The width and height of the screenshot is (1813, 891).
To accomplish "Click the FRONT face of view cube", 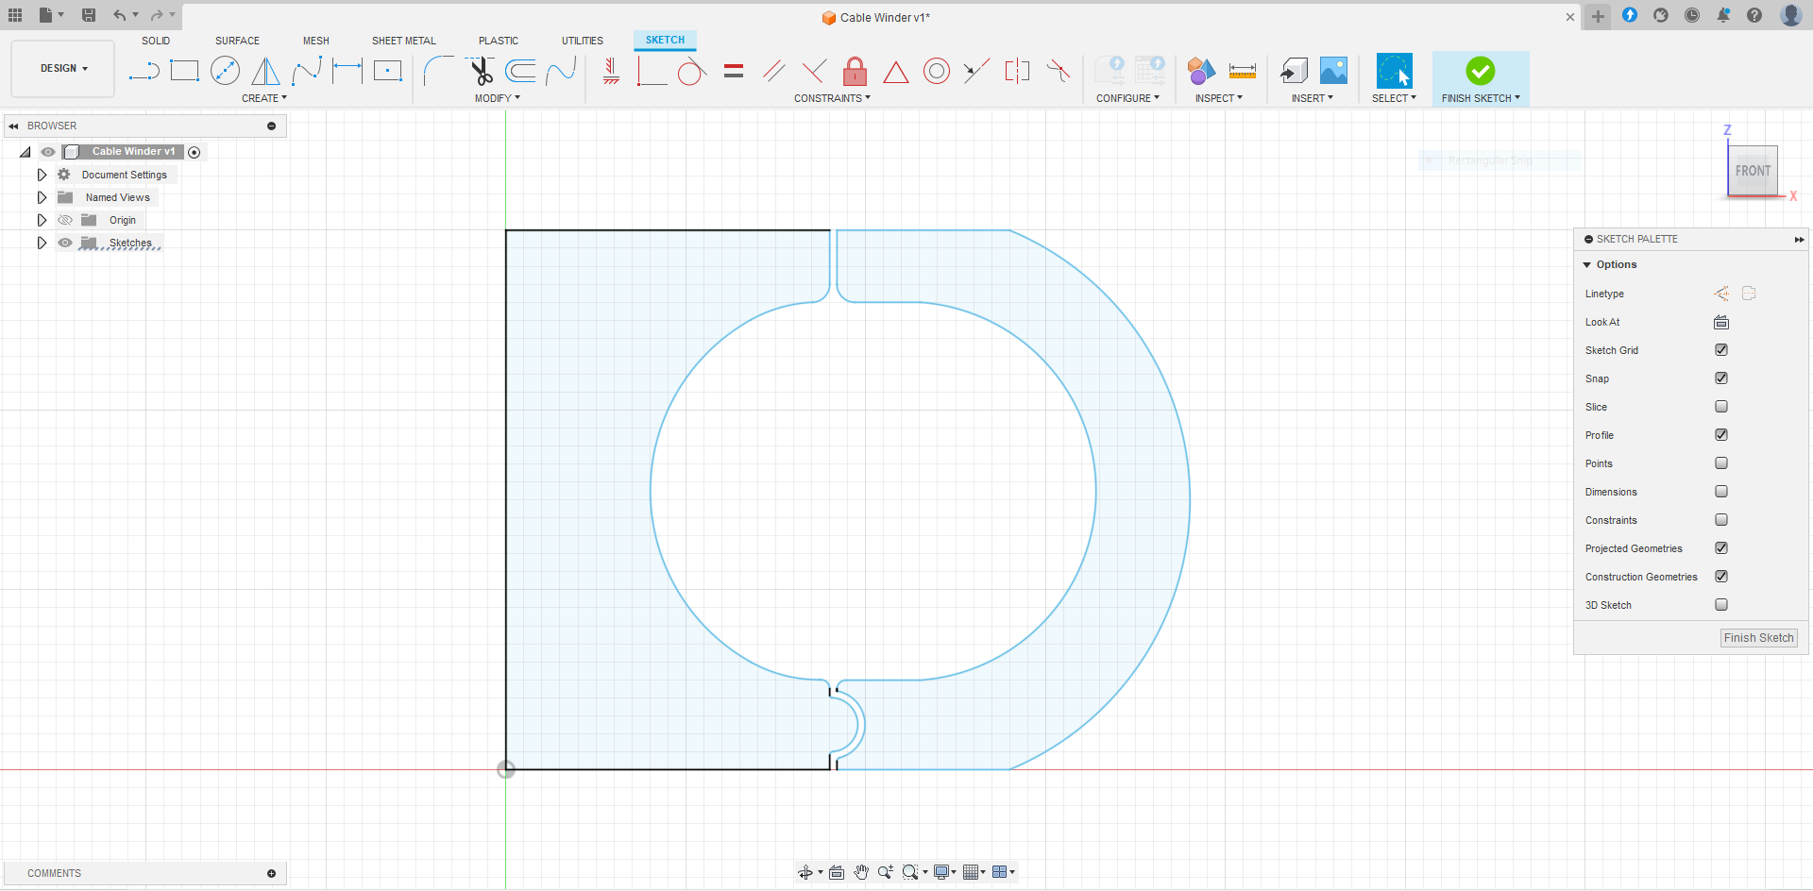I will [1753, 171].
